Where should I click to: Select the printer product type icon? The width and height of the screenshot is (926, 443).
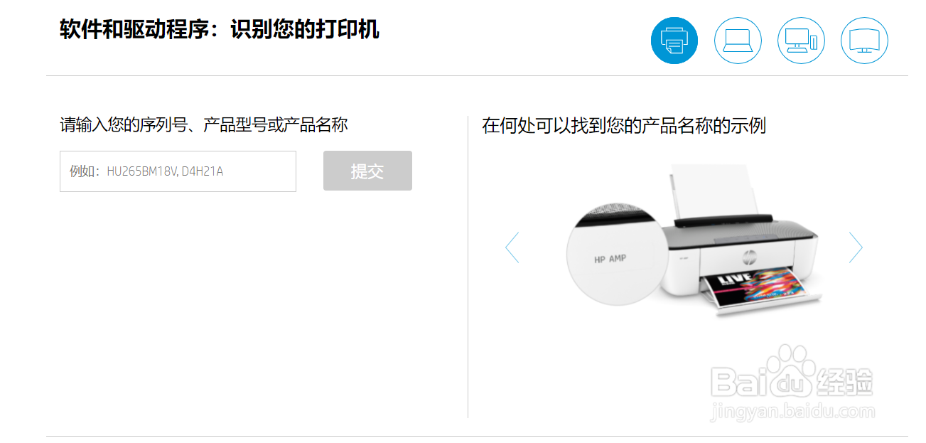pos(674,41)
